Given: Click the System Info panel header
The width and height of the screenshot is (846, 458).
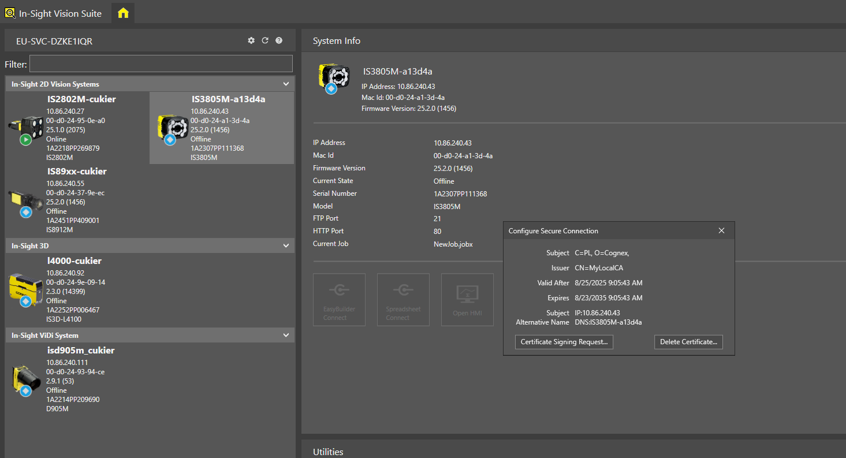Looking at the screenshot, I should (573, 41).
